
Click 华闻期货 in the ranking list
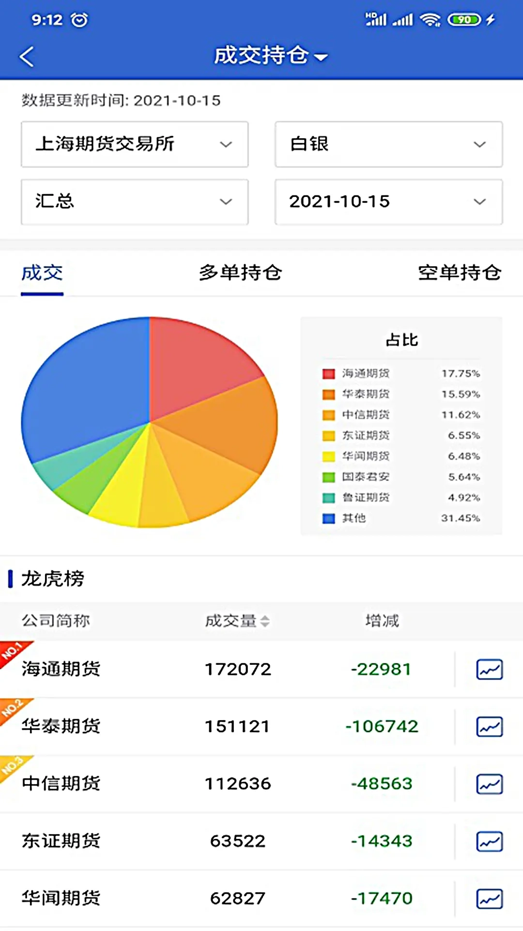[x=61, y=898]
